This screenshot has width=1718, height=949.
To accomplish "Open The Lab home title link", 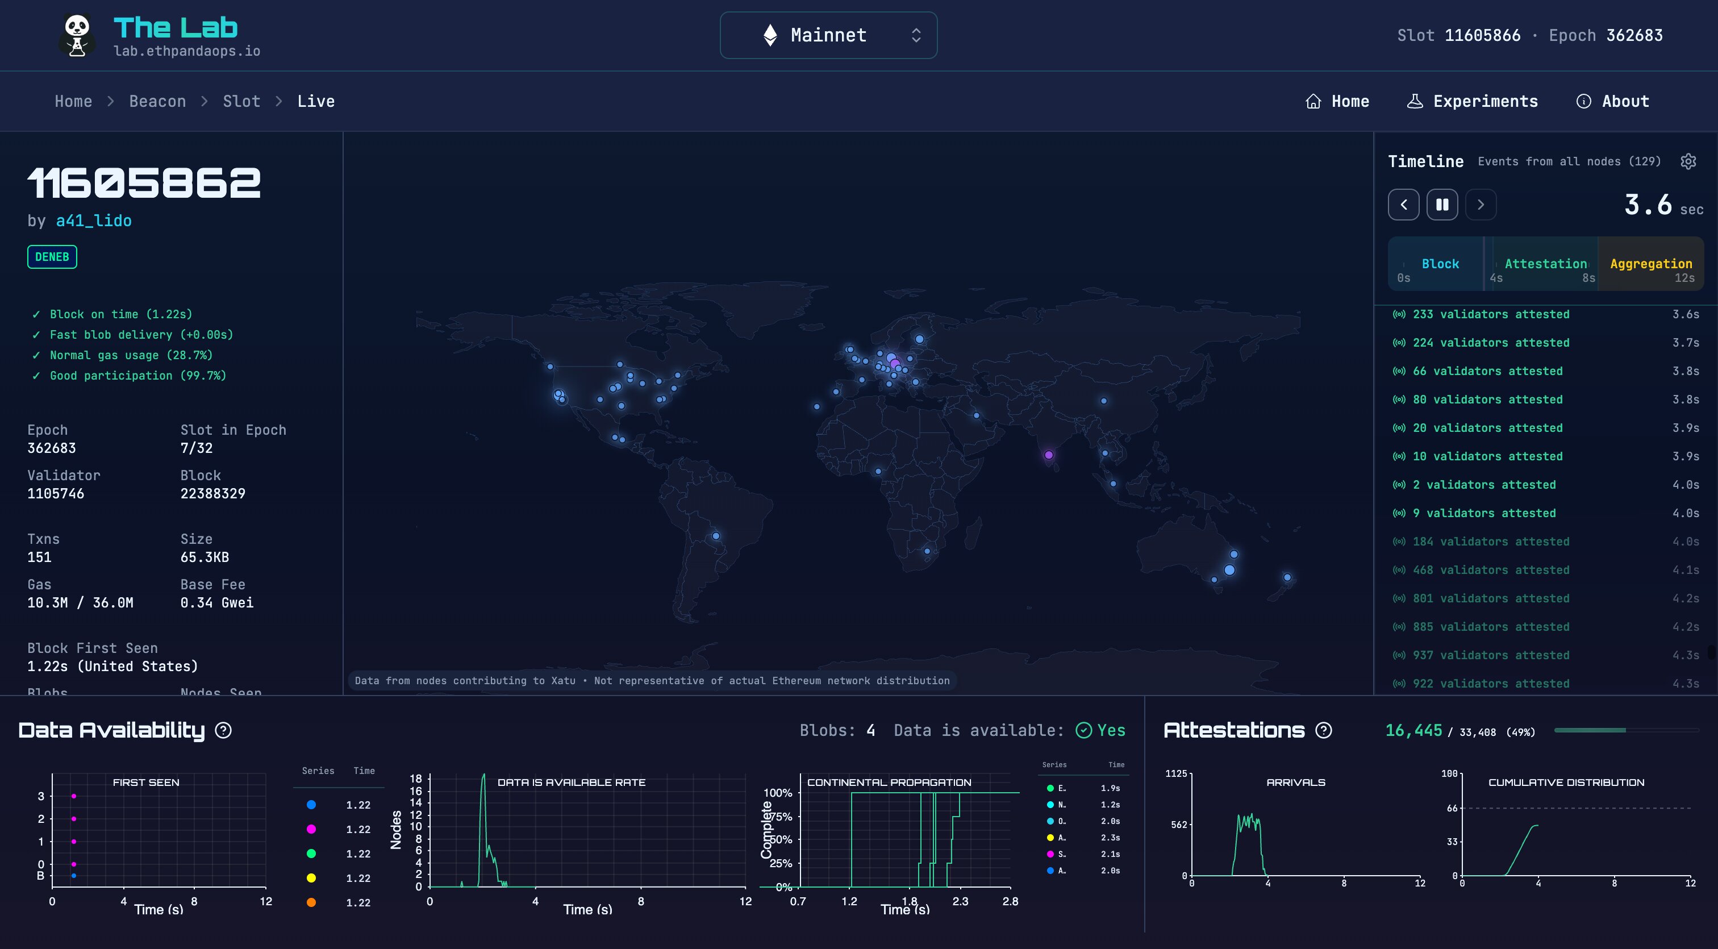I will (176, 28).
